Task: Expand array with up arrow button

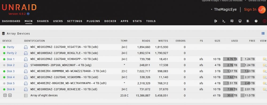Action: pos(10,95)
